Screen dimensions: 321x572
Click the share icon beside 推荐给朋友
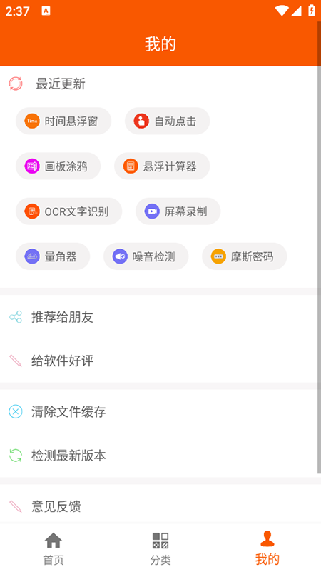15,316
